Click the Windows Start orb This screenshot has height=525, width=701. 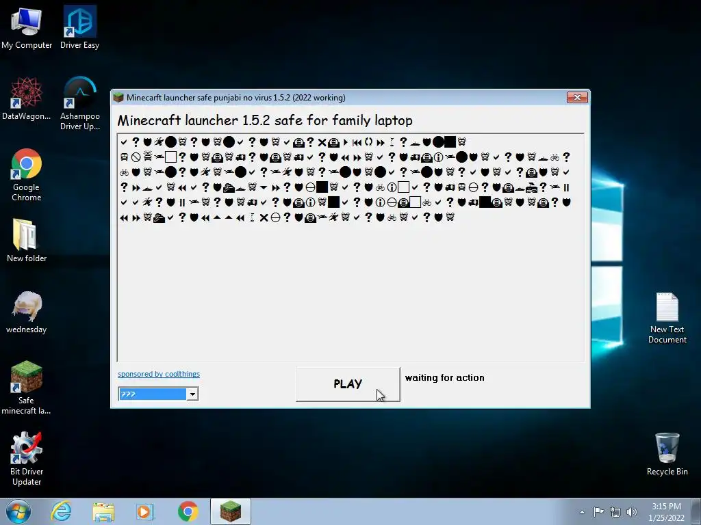(x=18, y=511)
